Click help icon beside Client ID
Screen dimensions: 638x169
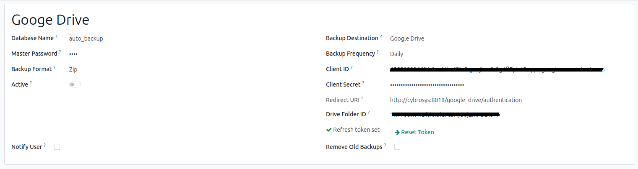point(352,68)
